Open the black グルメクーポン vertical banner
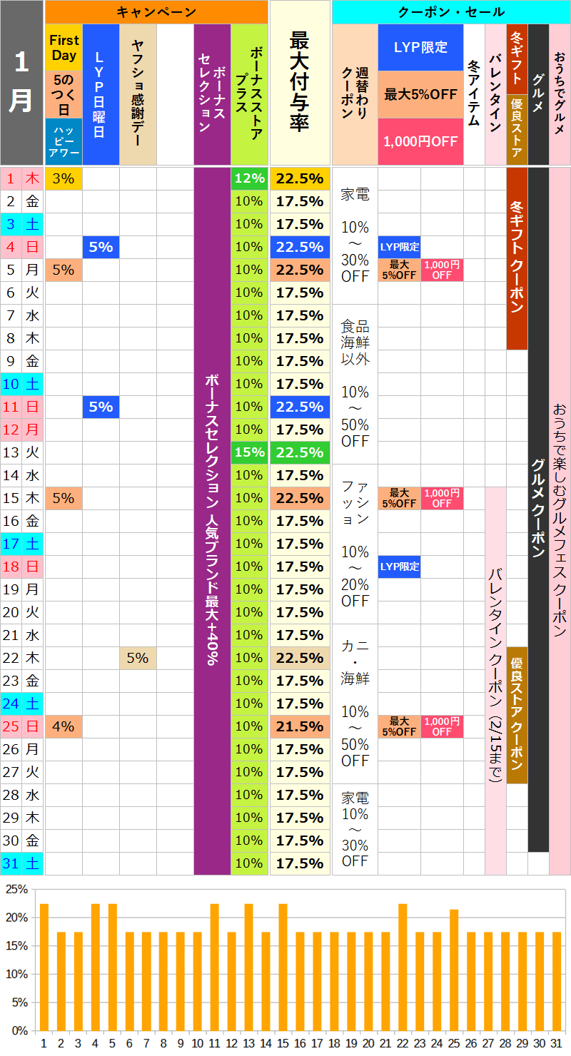Viewport: 571px width, 1056px height. tap(538, 509)
